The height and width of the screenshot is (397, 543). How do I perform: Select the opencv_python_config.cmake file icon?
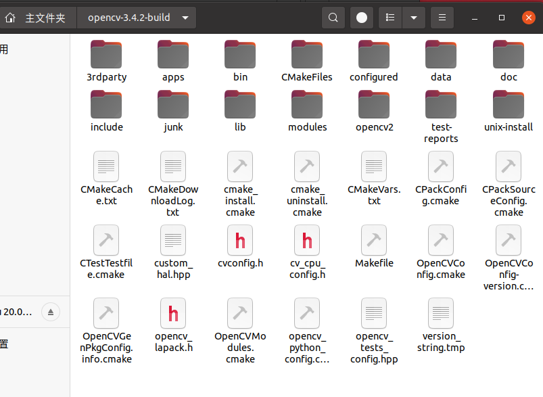pyautogui.click(x=307, y=313)
